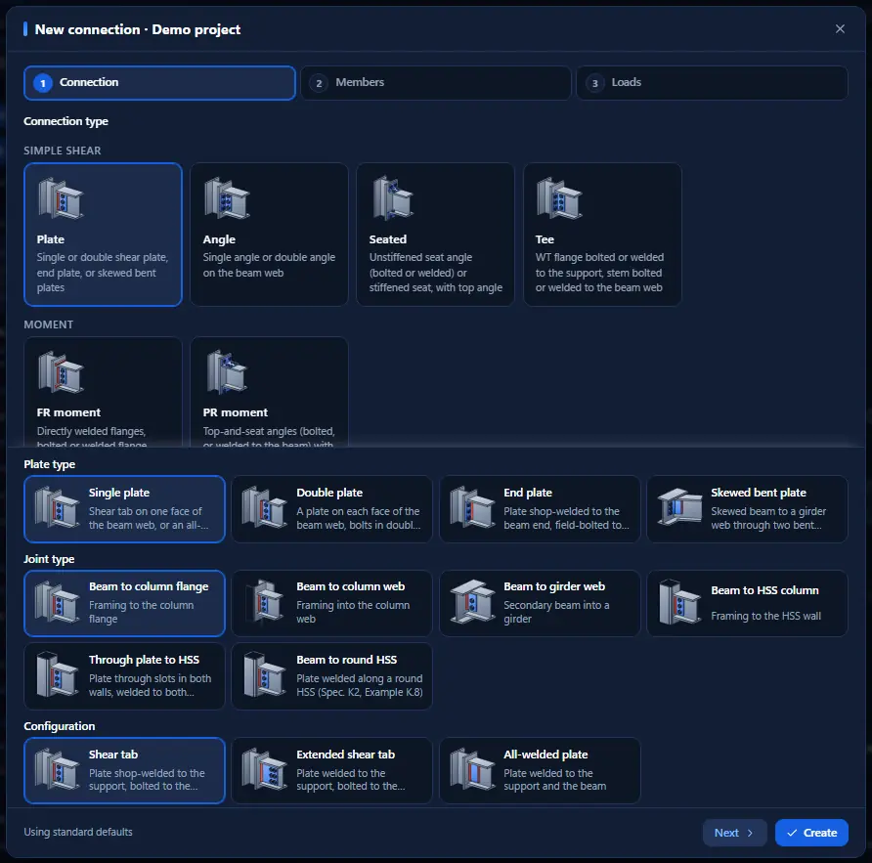Screen dimensions: 872x863
Task: Switch to the Members step
Action: (x=436, y=83)
